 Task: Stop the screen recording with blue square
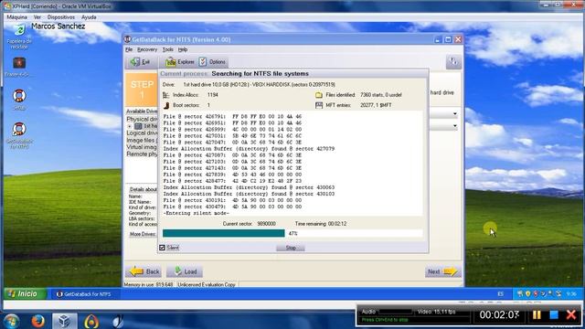click(x=554, y=314)
